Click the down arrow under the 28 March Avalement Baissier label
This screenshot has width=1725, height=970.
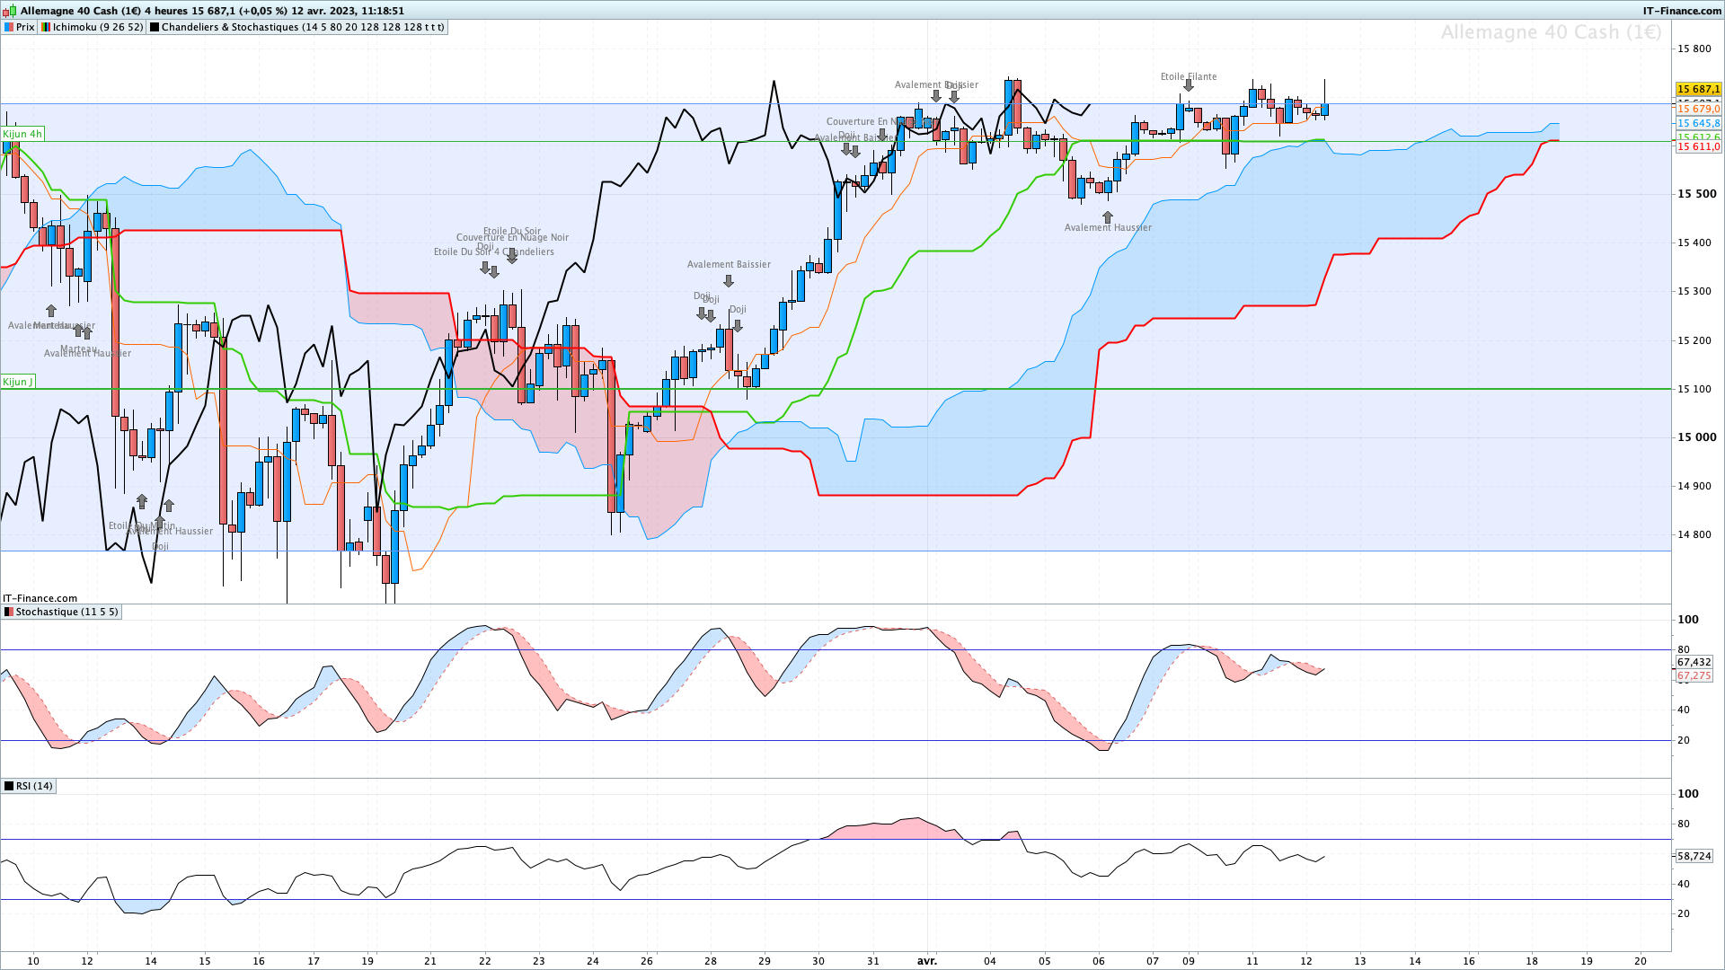click(x=729, y=281)
